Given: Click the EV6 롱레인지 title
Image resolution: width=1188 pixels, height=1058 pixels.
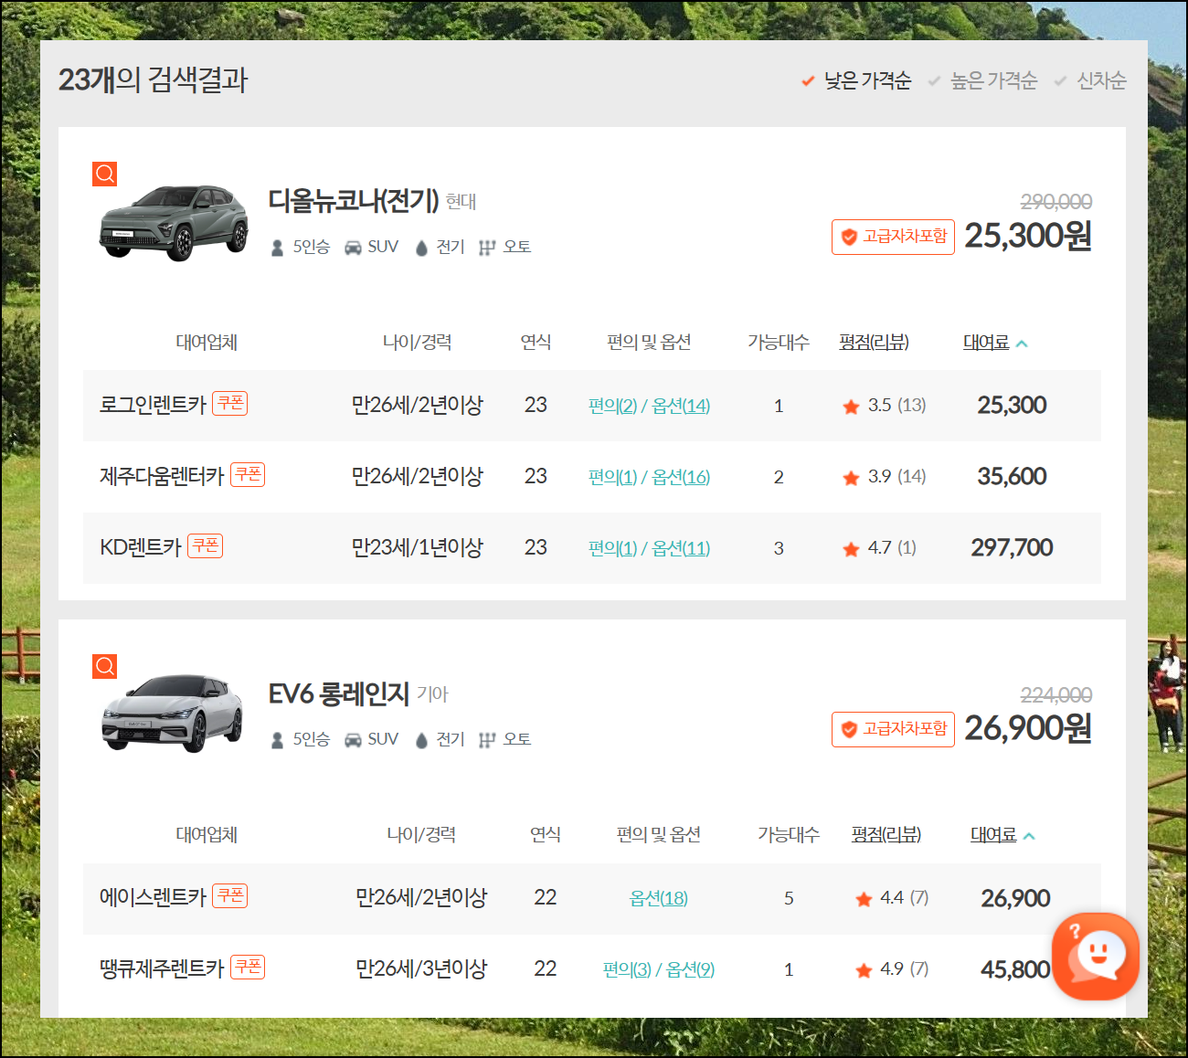Looking at the screenshot, I should point(339,693).
